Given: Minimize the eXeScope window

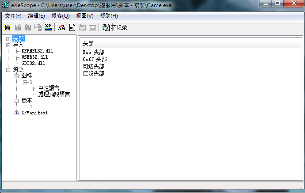Looking at the screenshot, I should click(x=266, y=4).
